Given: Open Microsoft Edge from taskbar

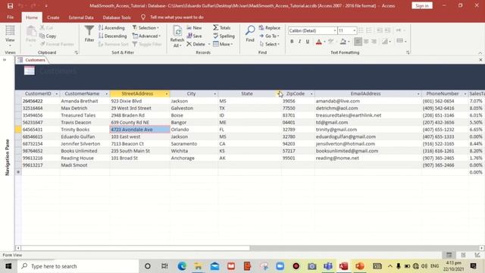Looking at the screenshot, I should point(182,266).
